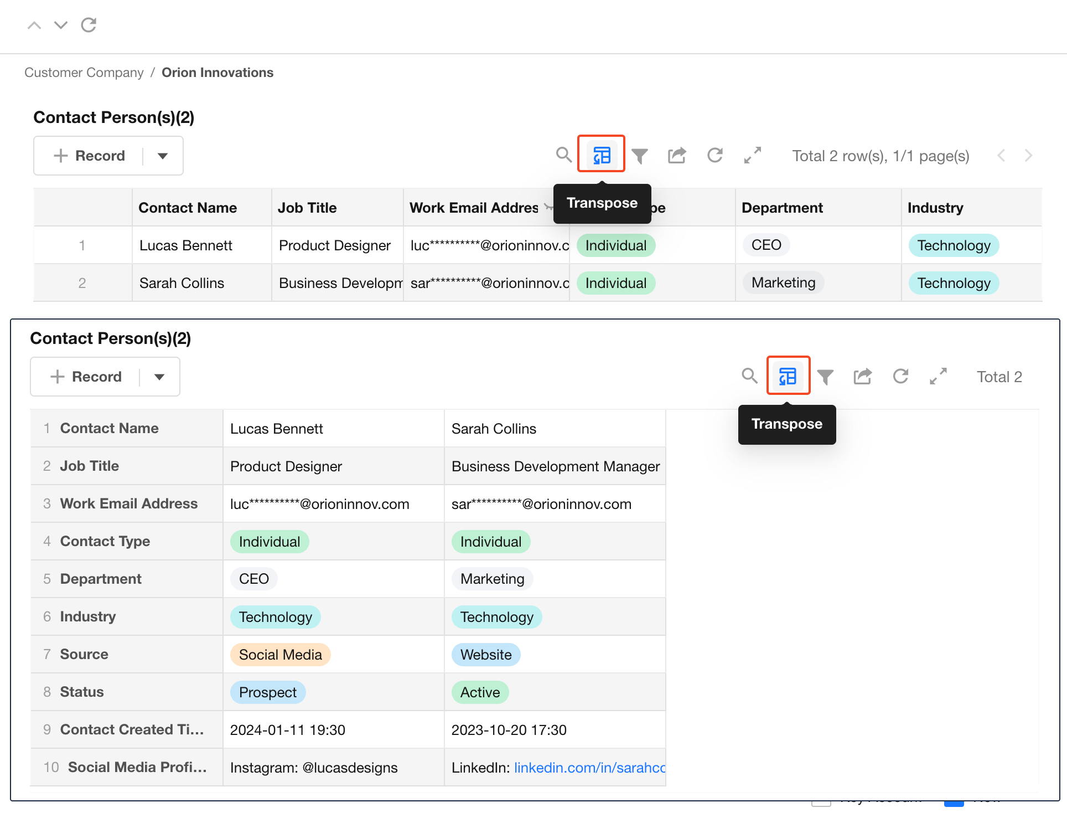Go to previous record with up chevron
The image size is (1067, 823).
34,25
